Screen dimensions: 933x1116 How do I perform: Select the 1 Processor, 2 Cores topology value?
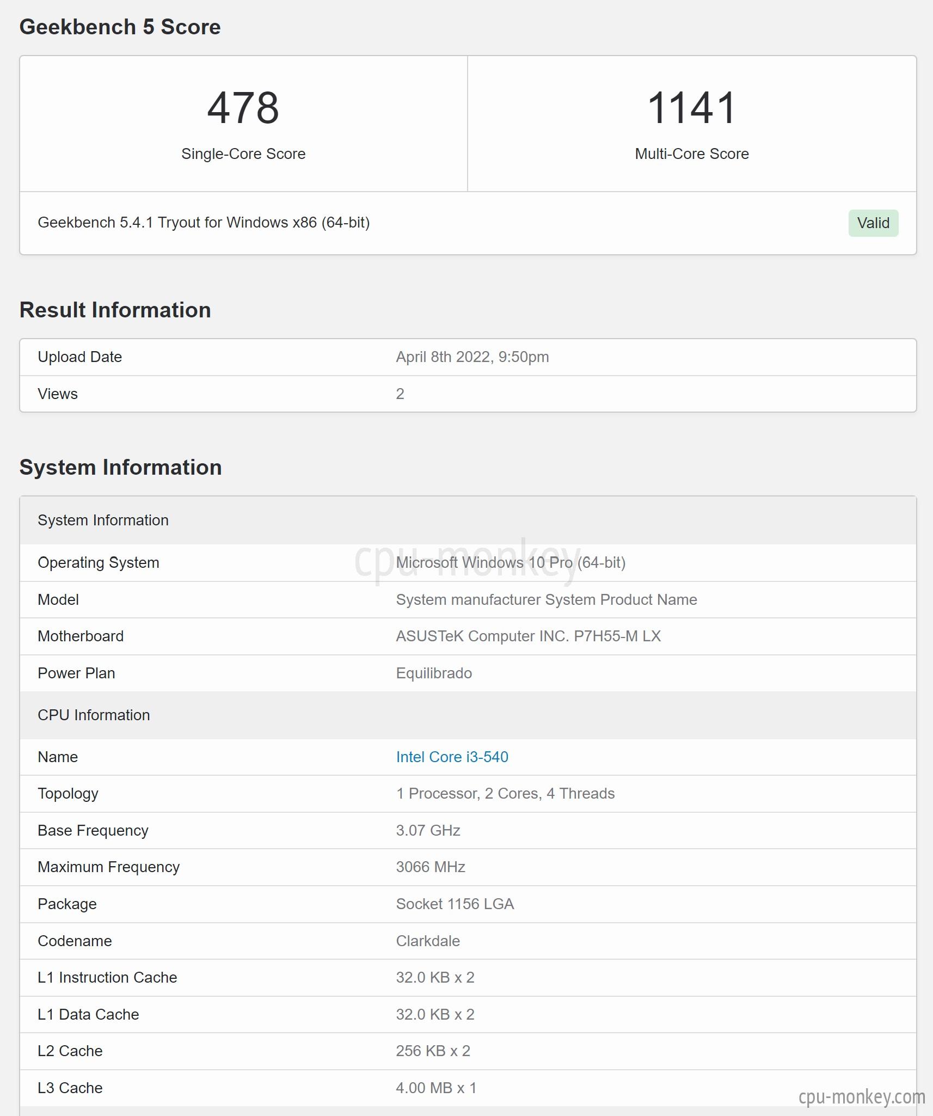coord(505,794)
